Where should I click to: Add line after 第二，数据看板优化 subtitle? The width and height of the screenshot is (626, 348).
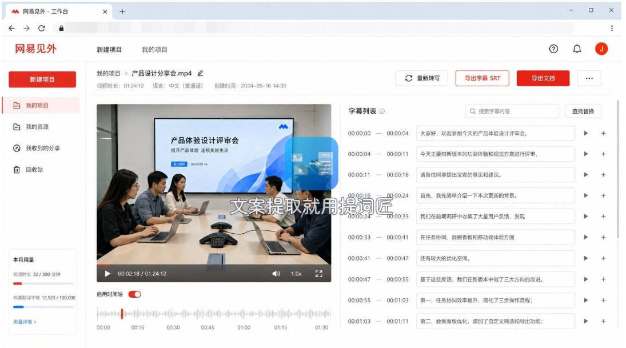click(603, 321)
